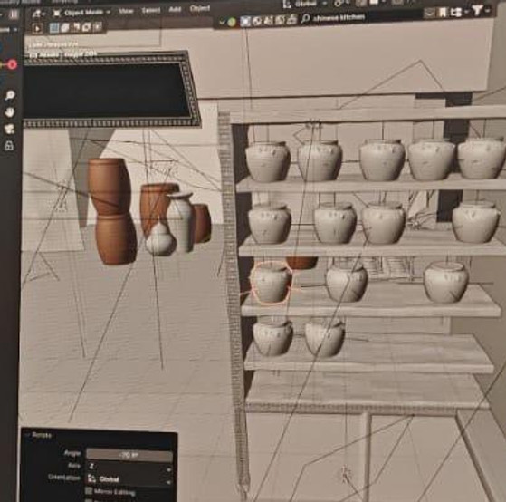Open the Axis Z dropdown
The image size is (506, 502).
[129, 467]
